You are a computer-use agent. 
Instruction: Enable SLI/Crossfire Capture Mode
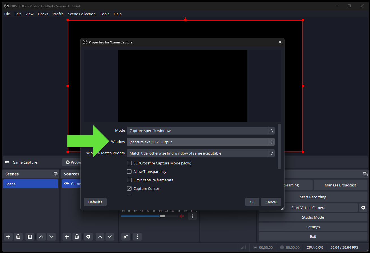(129, 163)
